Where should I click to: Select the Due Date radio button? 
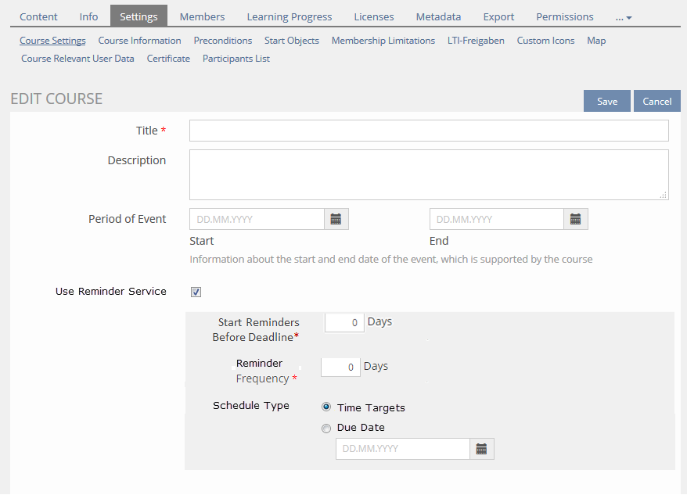[x=326, y=428]
